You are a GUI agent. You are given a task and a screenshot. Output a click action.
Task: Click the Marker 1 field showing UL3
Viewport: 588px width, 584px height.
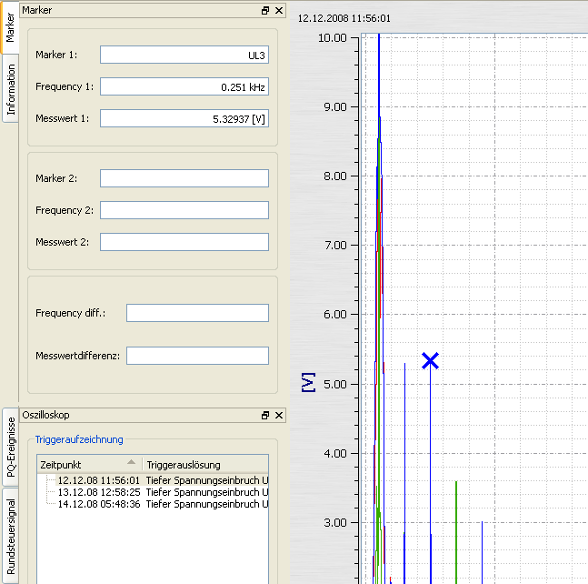[184, 55]
